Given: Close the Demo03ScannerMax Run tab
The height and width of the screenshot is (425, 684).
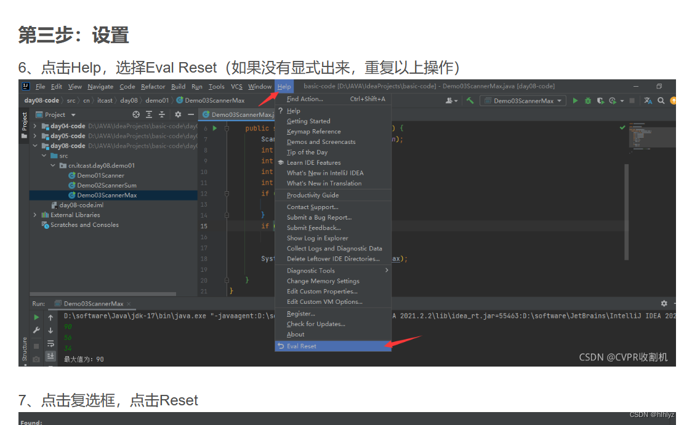Looking at the screenshot, I should [129, 304].
